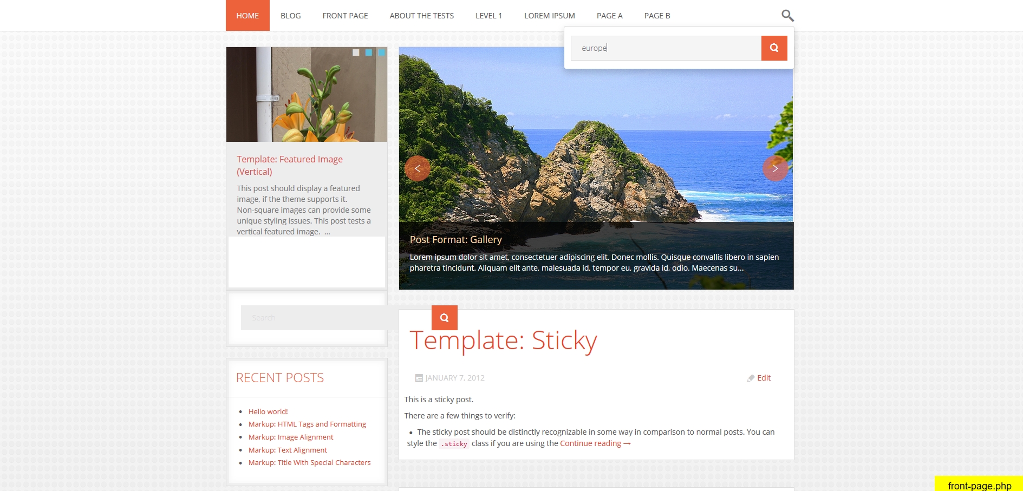Go to the previous slide in the gallery slider
Screen dimensions: 1023x491
(417, 168)
